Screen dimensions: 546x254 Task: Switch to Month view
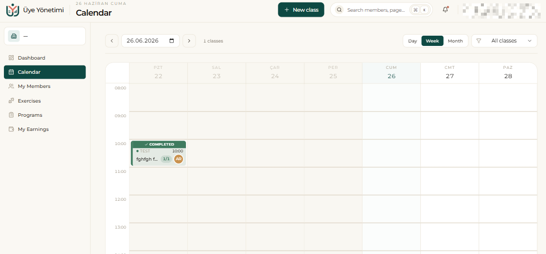pos(455,41)
